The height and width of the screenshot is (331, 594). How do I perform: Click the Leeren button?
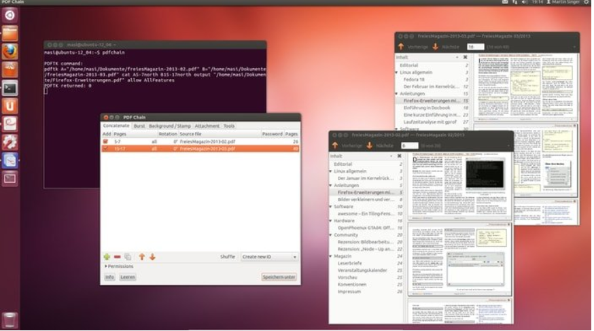point(128,277)
